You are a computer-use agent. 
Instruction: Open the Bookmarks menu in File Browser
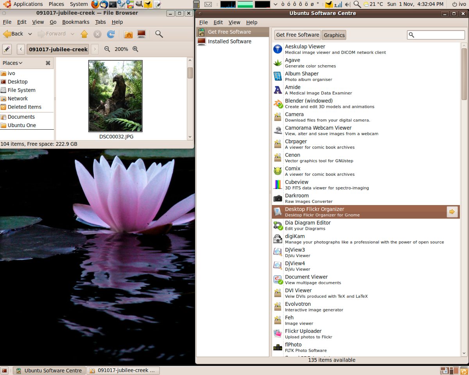point(75,22)
